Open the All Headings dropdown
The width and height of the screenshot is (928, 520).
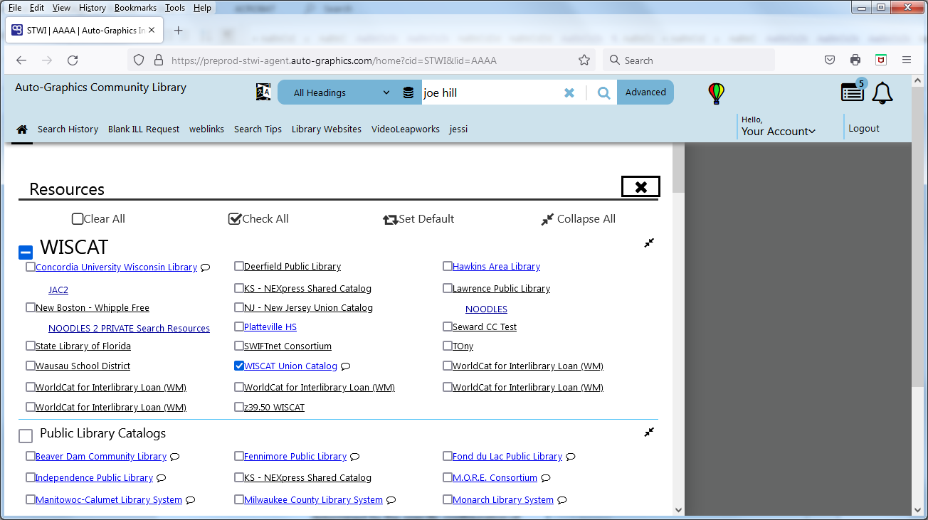click(340, 92)
